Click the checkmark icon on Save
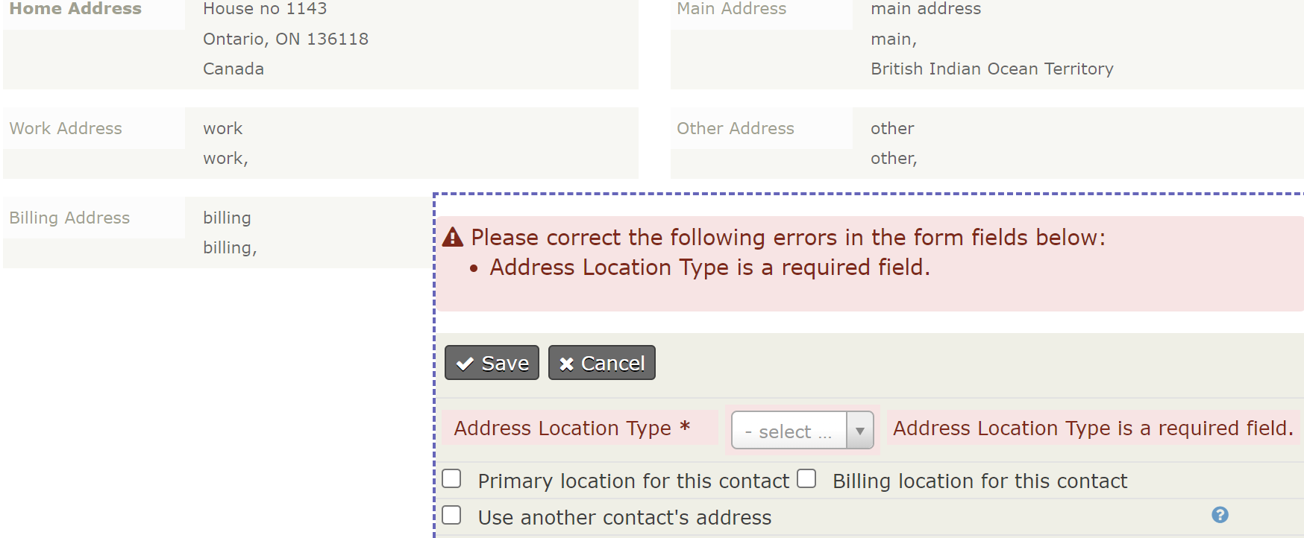Image resolution: width=1304 pixels, height=538 pixels. [465, 364]
